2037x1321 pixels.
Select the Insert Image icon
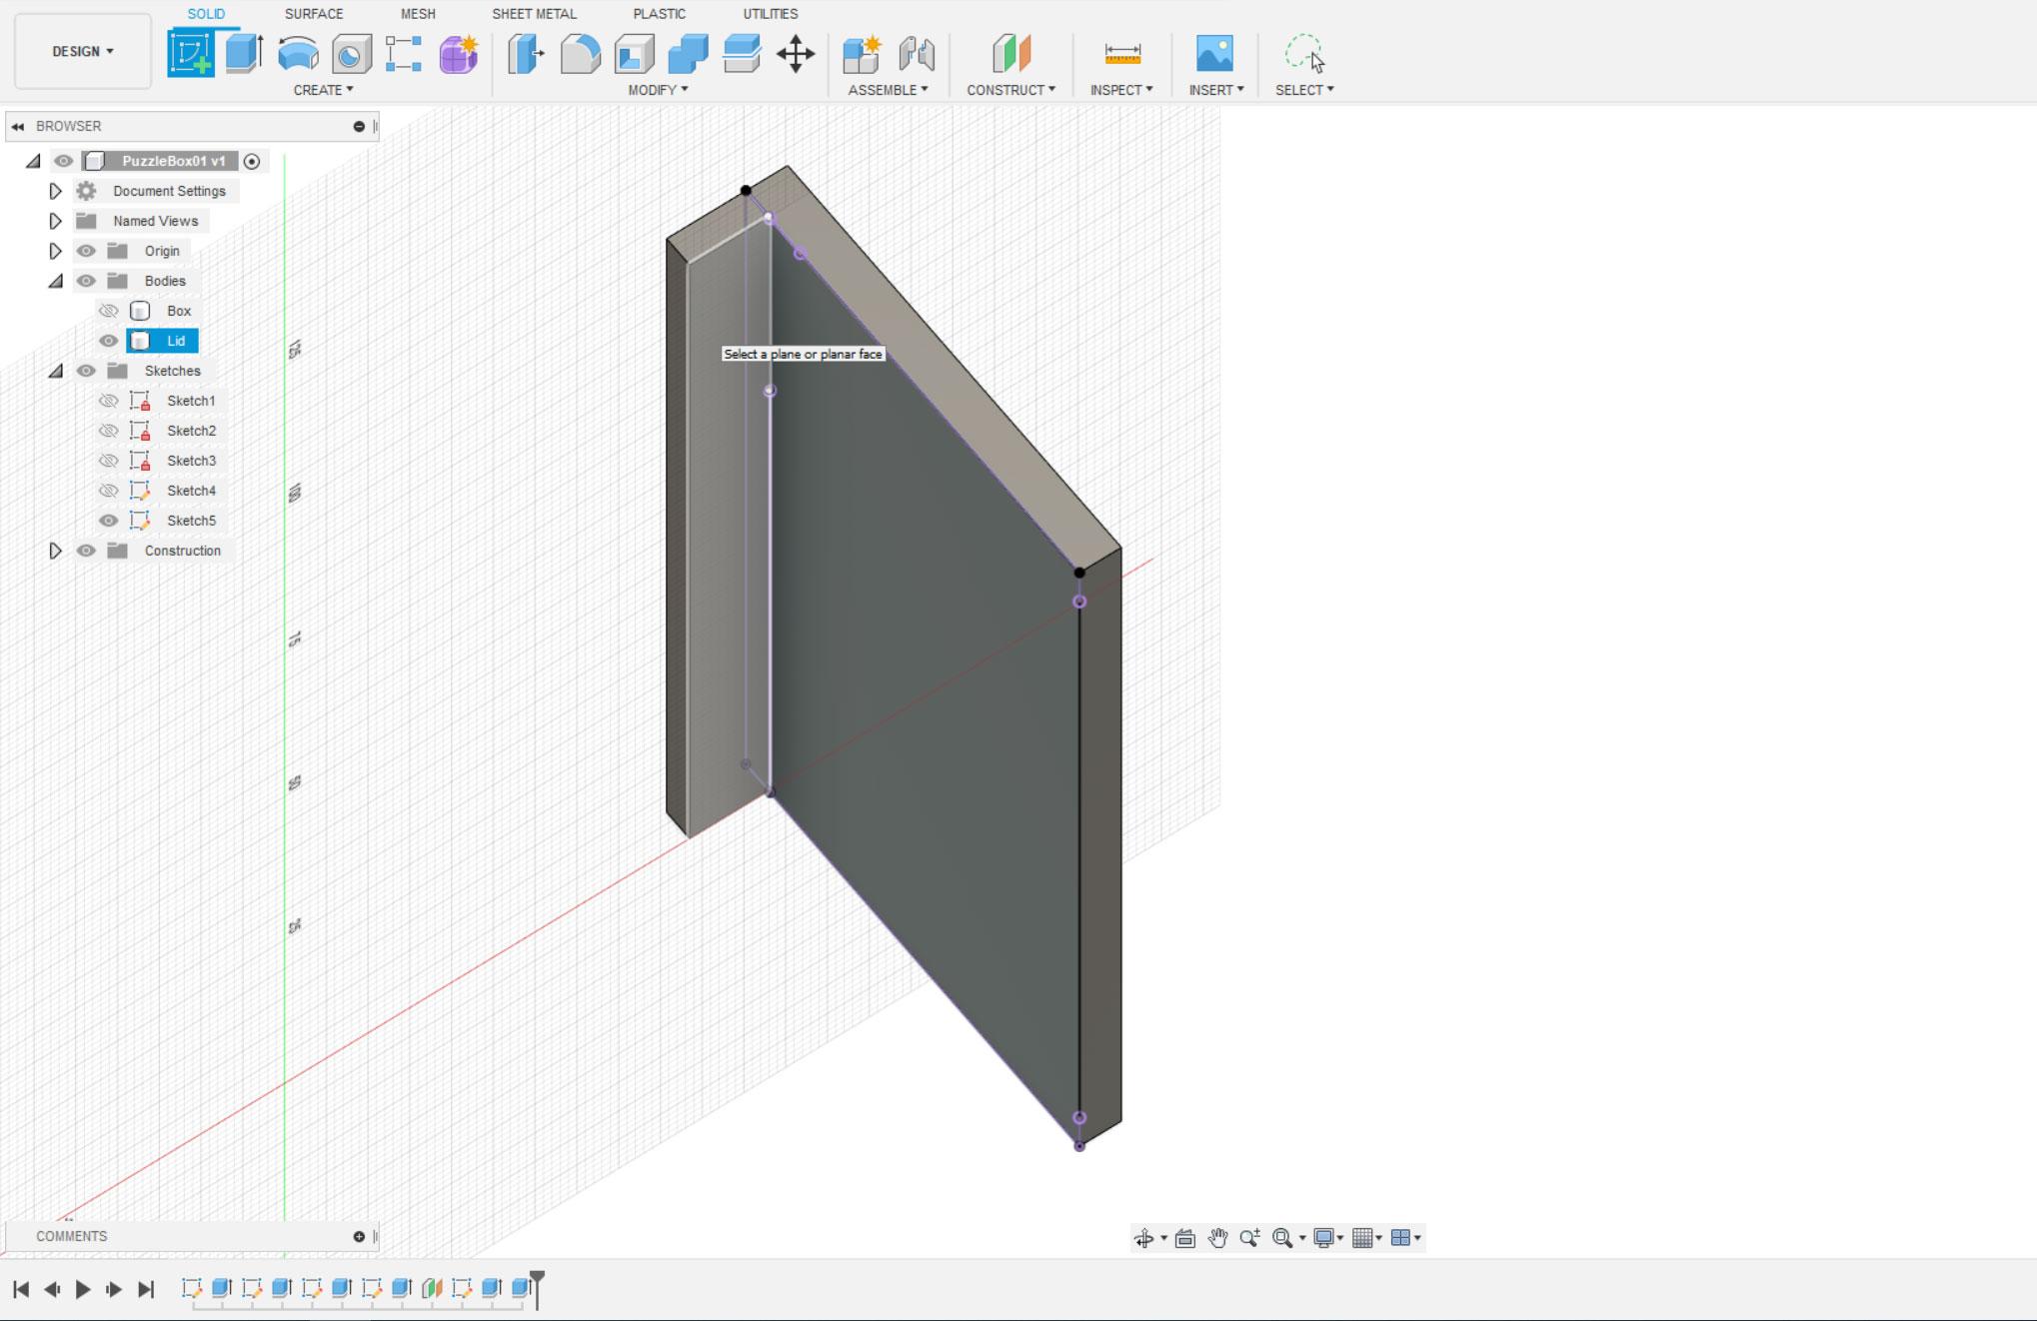tap(1214, 53)
